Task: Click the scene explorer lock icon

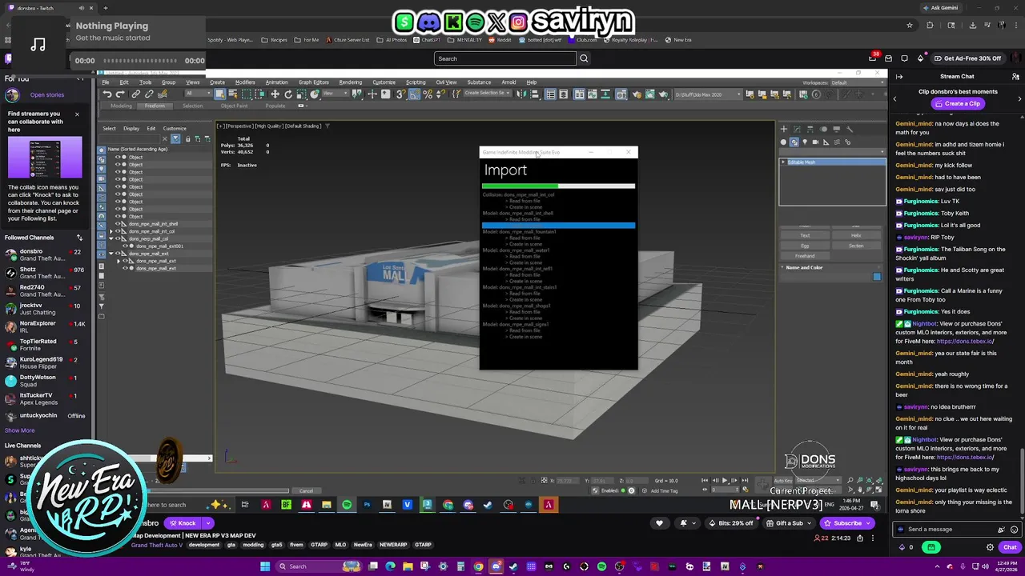Action: pos(188,139)
